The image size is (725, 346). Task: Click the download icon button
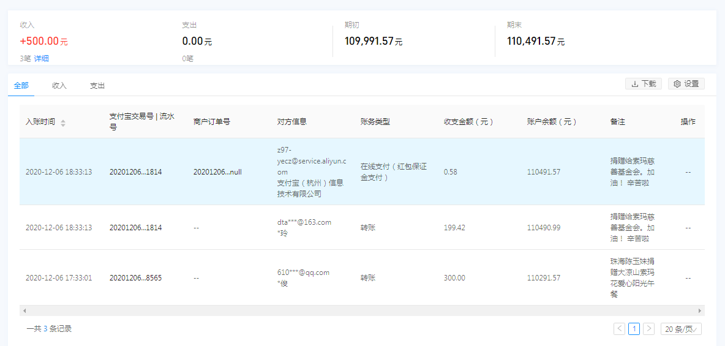click(643, 84)
